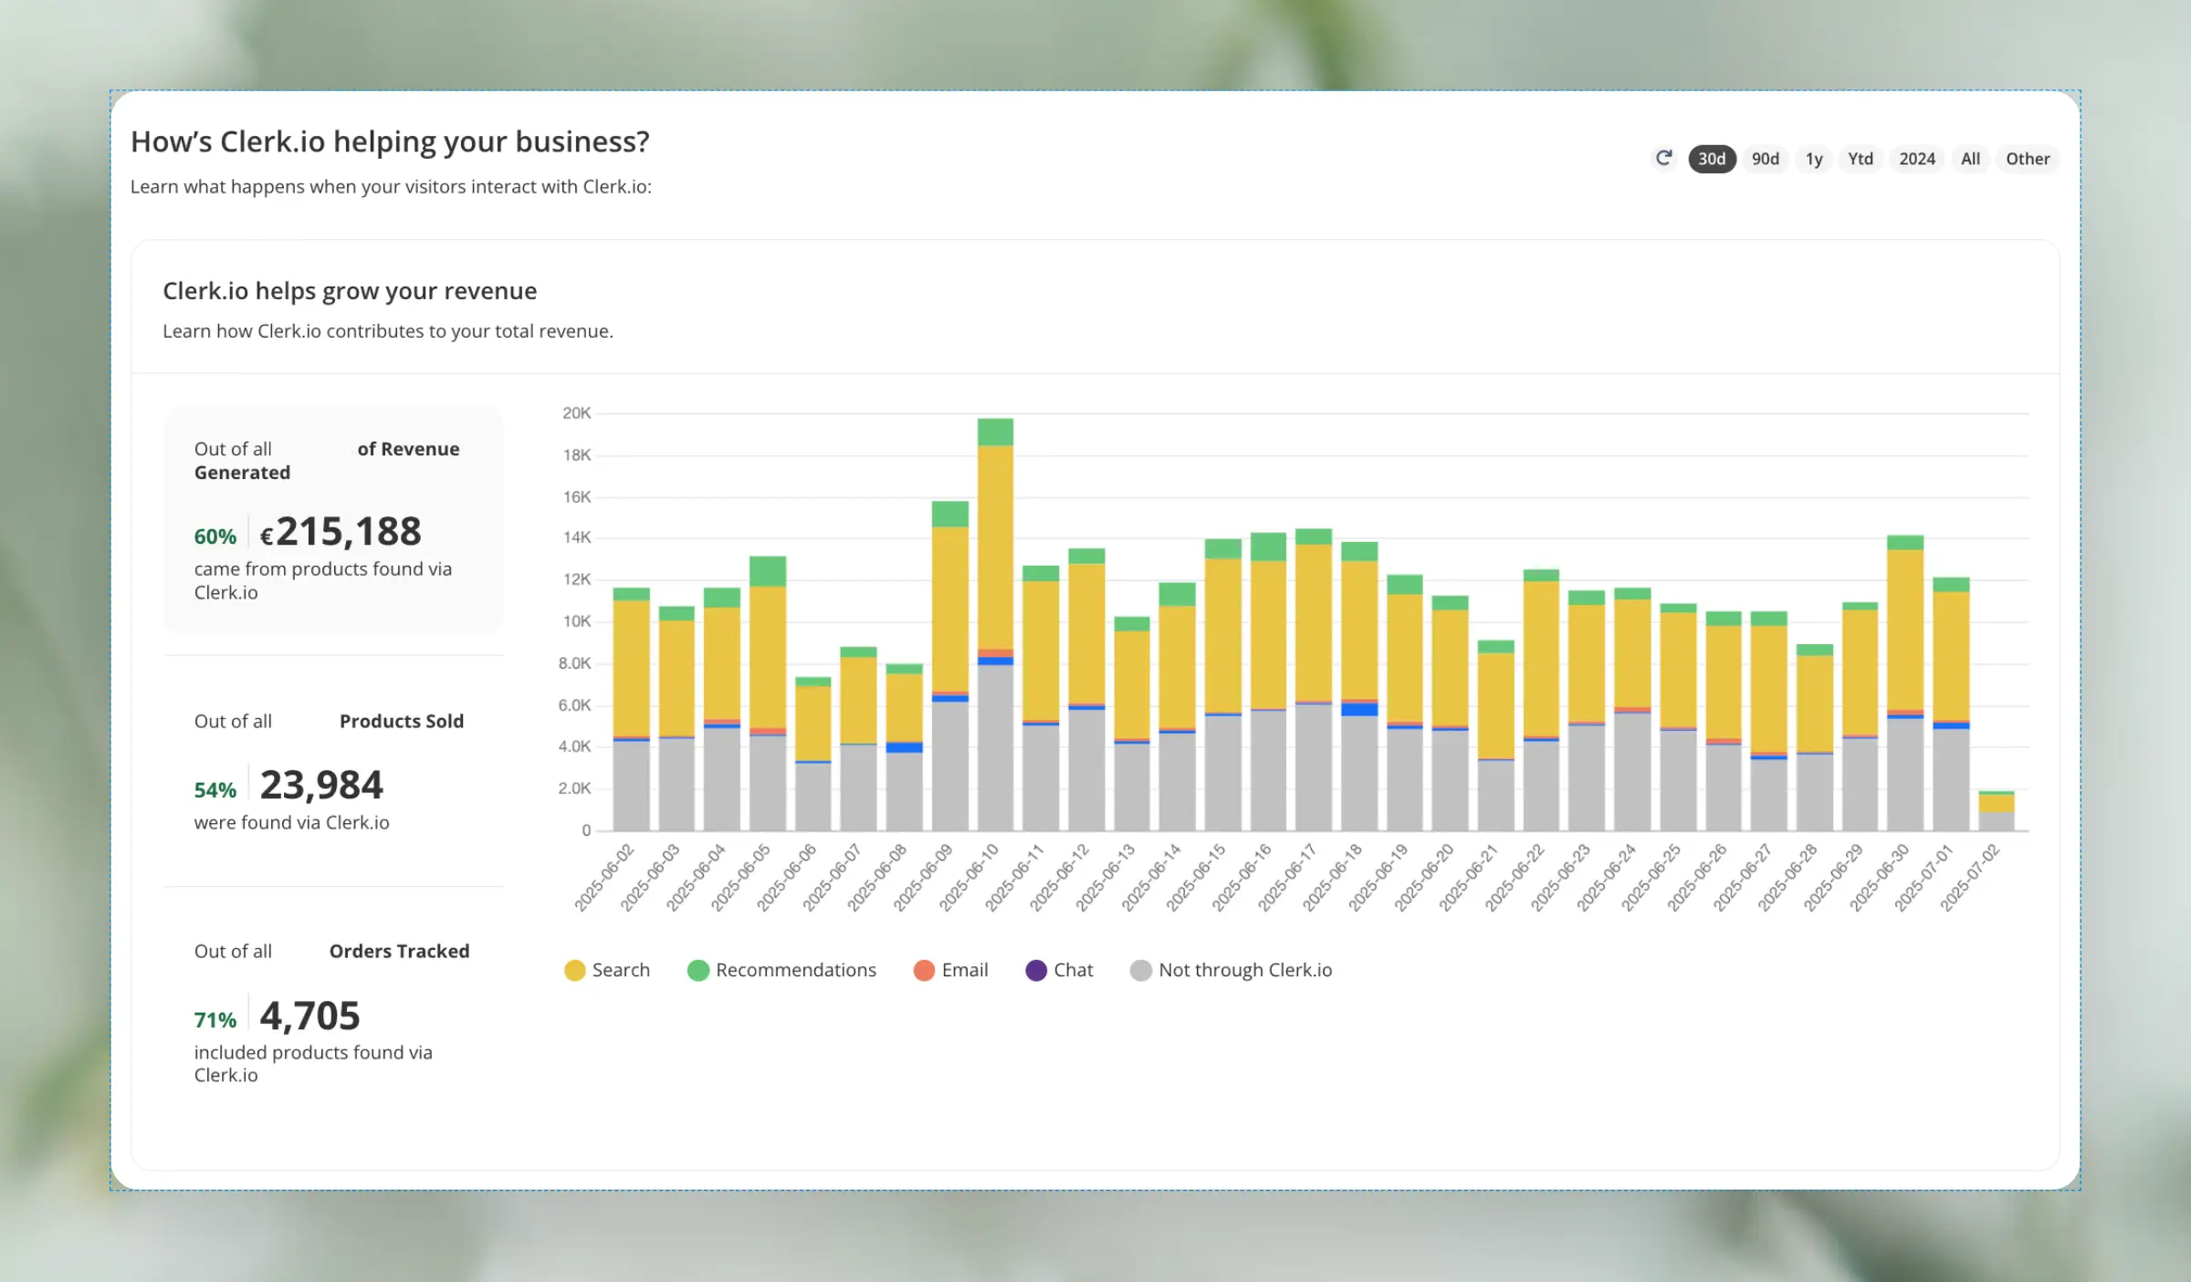Click the 23,984 Products Sold figure

[x=322, y=783]
